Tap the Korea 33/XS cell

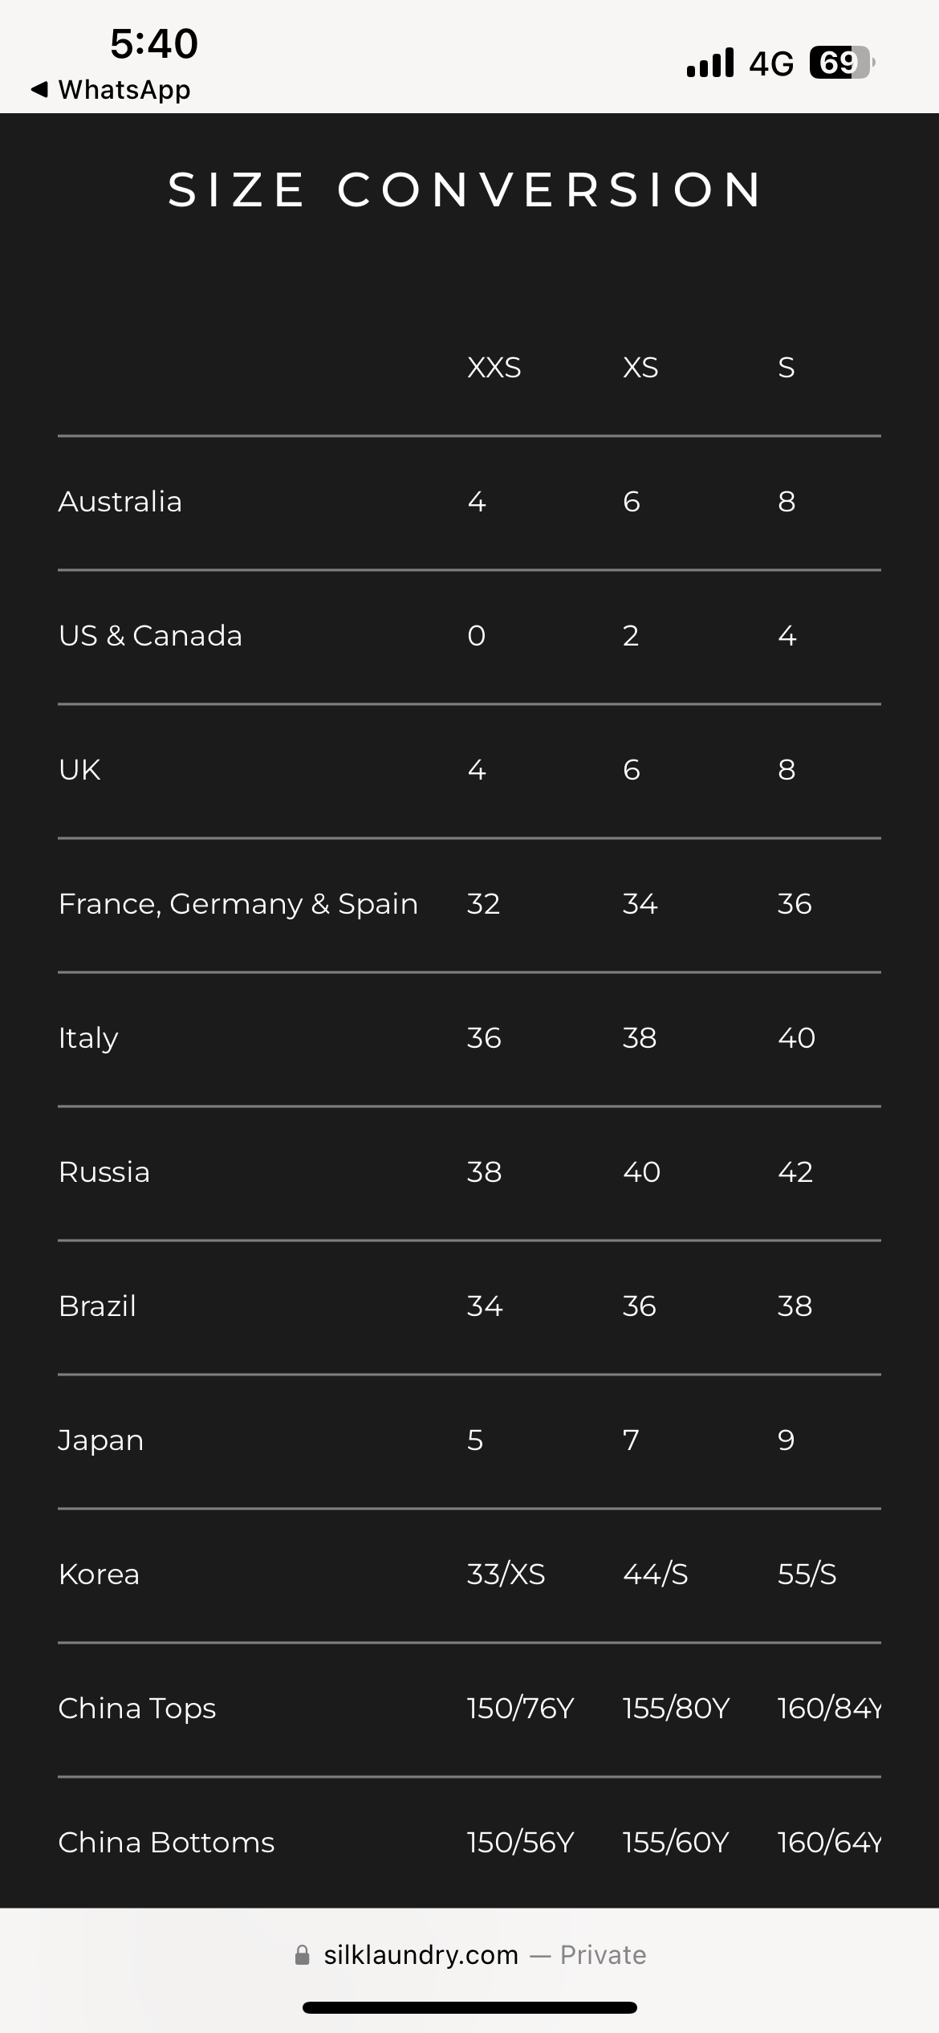pyautogui.click(x=506, y=1575)
